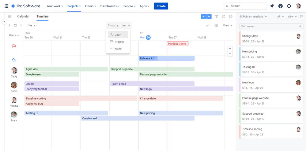This screenshot has width=306, height=151.
Task: Click the blue plus add button
Action: pyautogui.click(x=204, y=17)
